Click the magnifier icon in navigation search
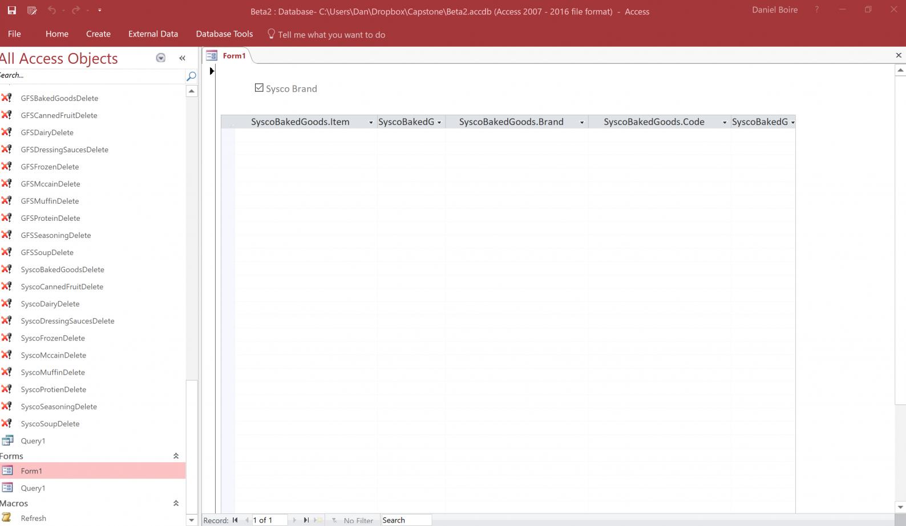The height and width of the screenshot is (526, 906). coord(191,76)
